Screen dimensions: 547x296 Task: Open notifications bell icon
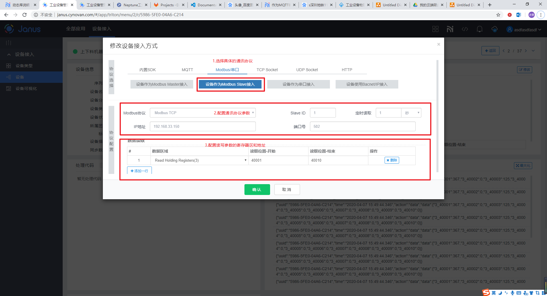click(x=480, y=29)
